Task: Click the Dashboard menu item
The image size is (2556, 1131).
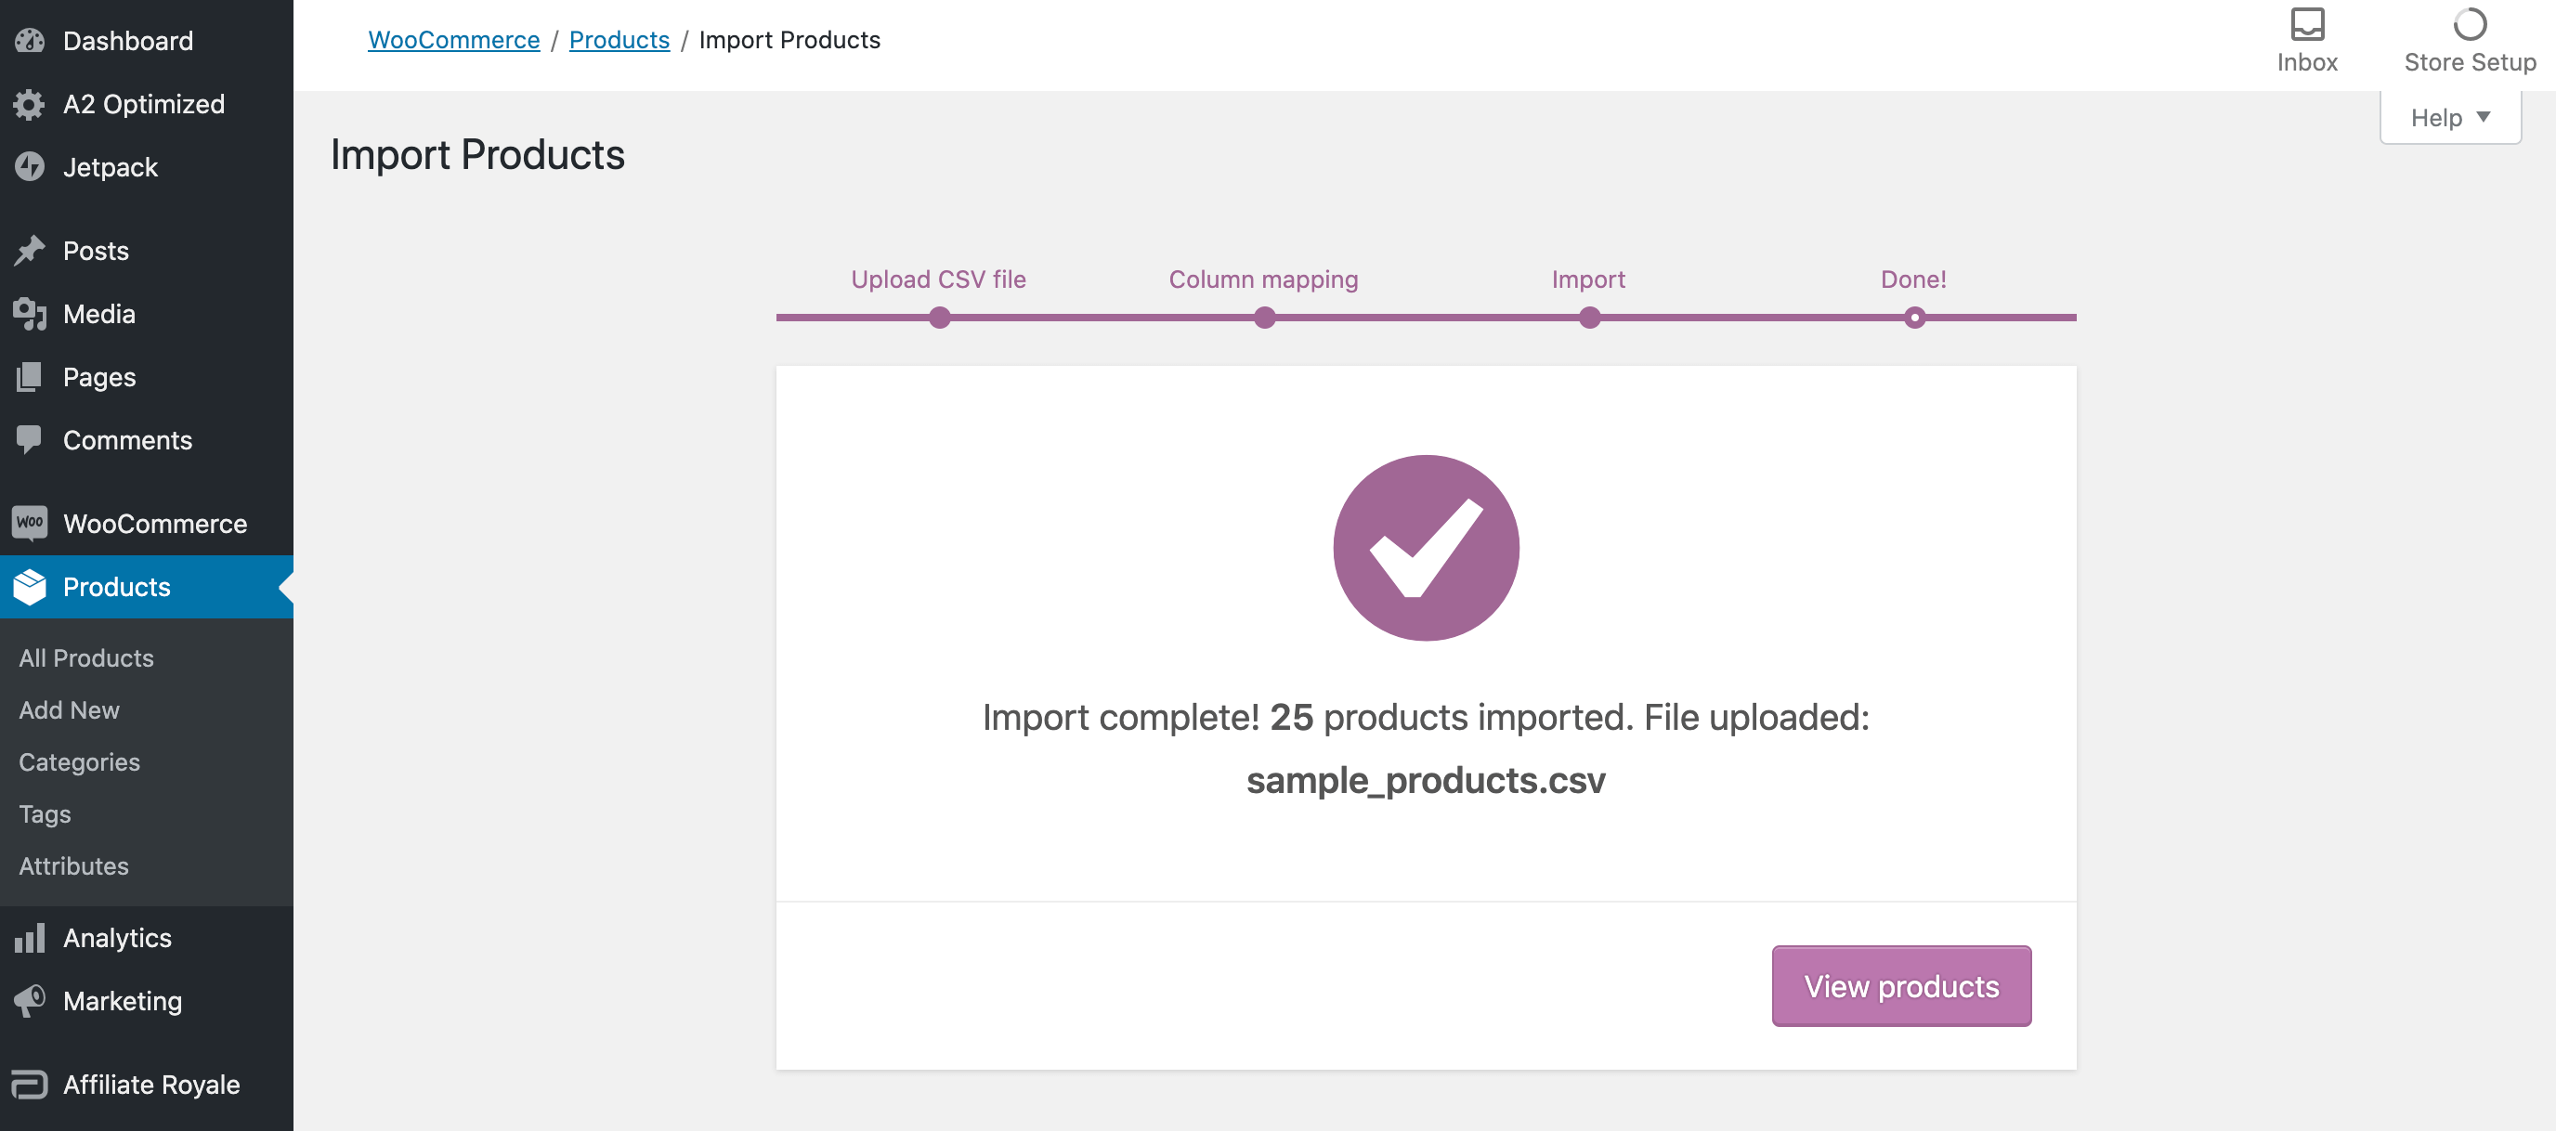Action: (129, 39)
